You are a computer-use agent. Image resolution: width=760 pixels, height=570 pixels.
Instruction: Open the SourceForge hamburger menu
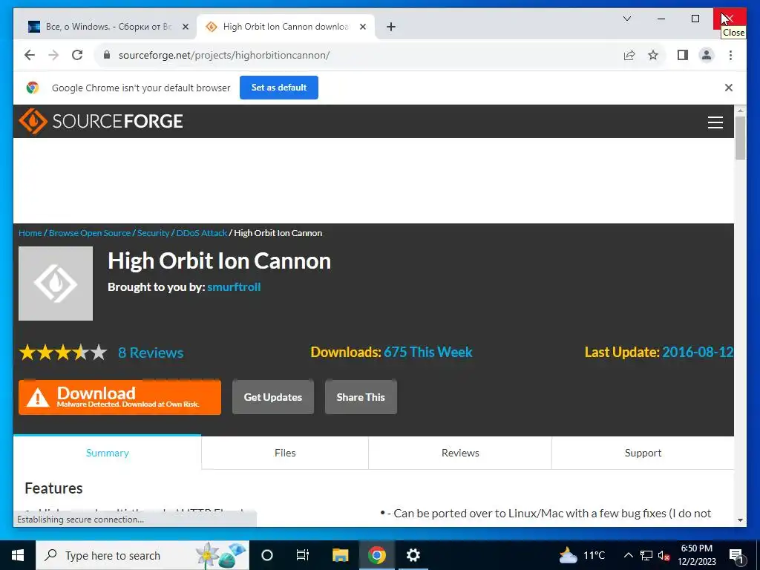715,122
